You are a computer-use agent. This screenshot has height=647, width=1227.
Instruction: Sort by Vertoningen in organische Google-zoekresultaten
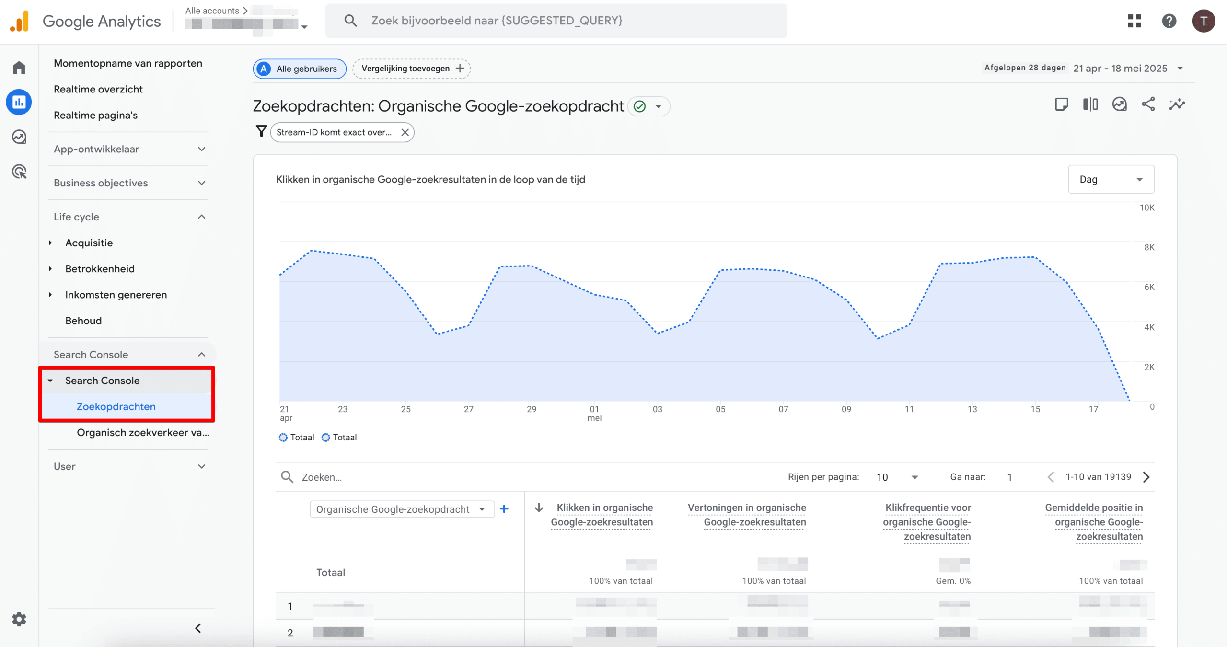pos(747,515)
